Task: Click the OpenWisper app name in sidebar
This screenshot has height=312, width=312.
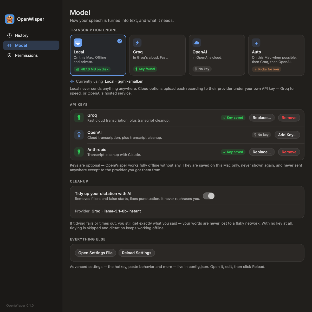Action: tap(31, 19)
